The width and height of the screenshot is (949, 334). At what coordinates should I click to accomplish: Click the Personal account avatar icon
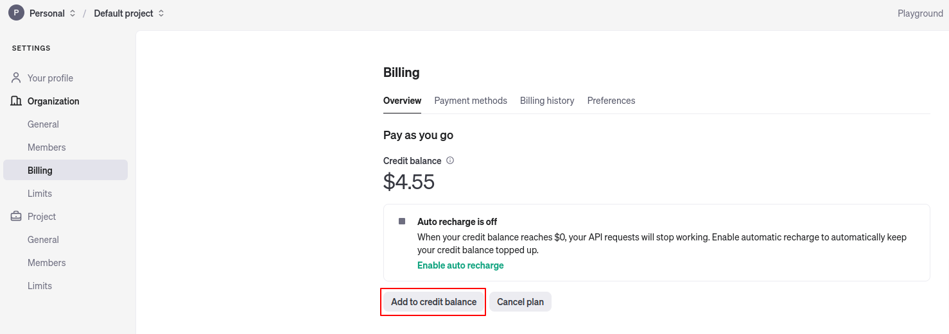pos(16,13)
